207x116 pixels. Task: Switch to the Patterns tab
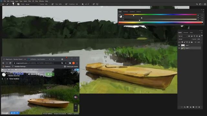point(139,12)
